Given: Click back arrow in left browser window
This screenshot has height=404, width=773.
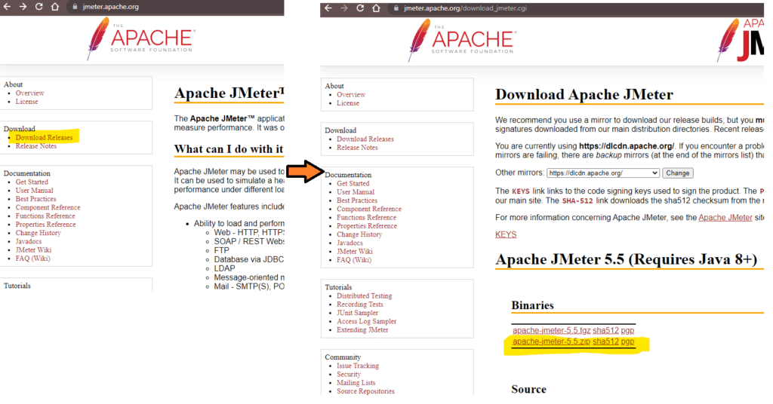Looking at the screenshot, I should click(x=7, y=7).
